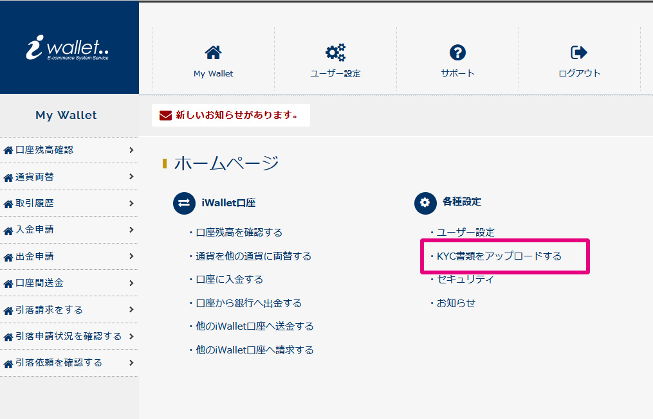The image size is (653, 419).
Task: Click house icon beside 引落申請状況を確認する
Action: [8, 337]
